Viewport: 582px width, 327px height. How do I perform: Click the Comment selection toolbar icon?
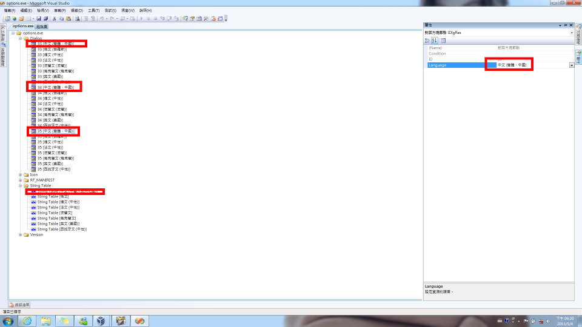(x=86, y=19)
